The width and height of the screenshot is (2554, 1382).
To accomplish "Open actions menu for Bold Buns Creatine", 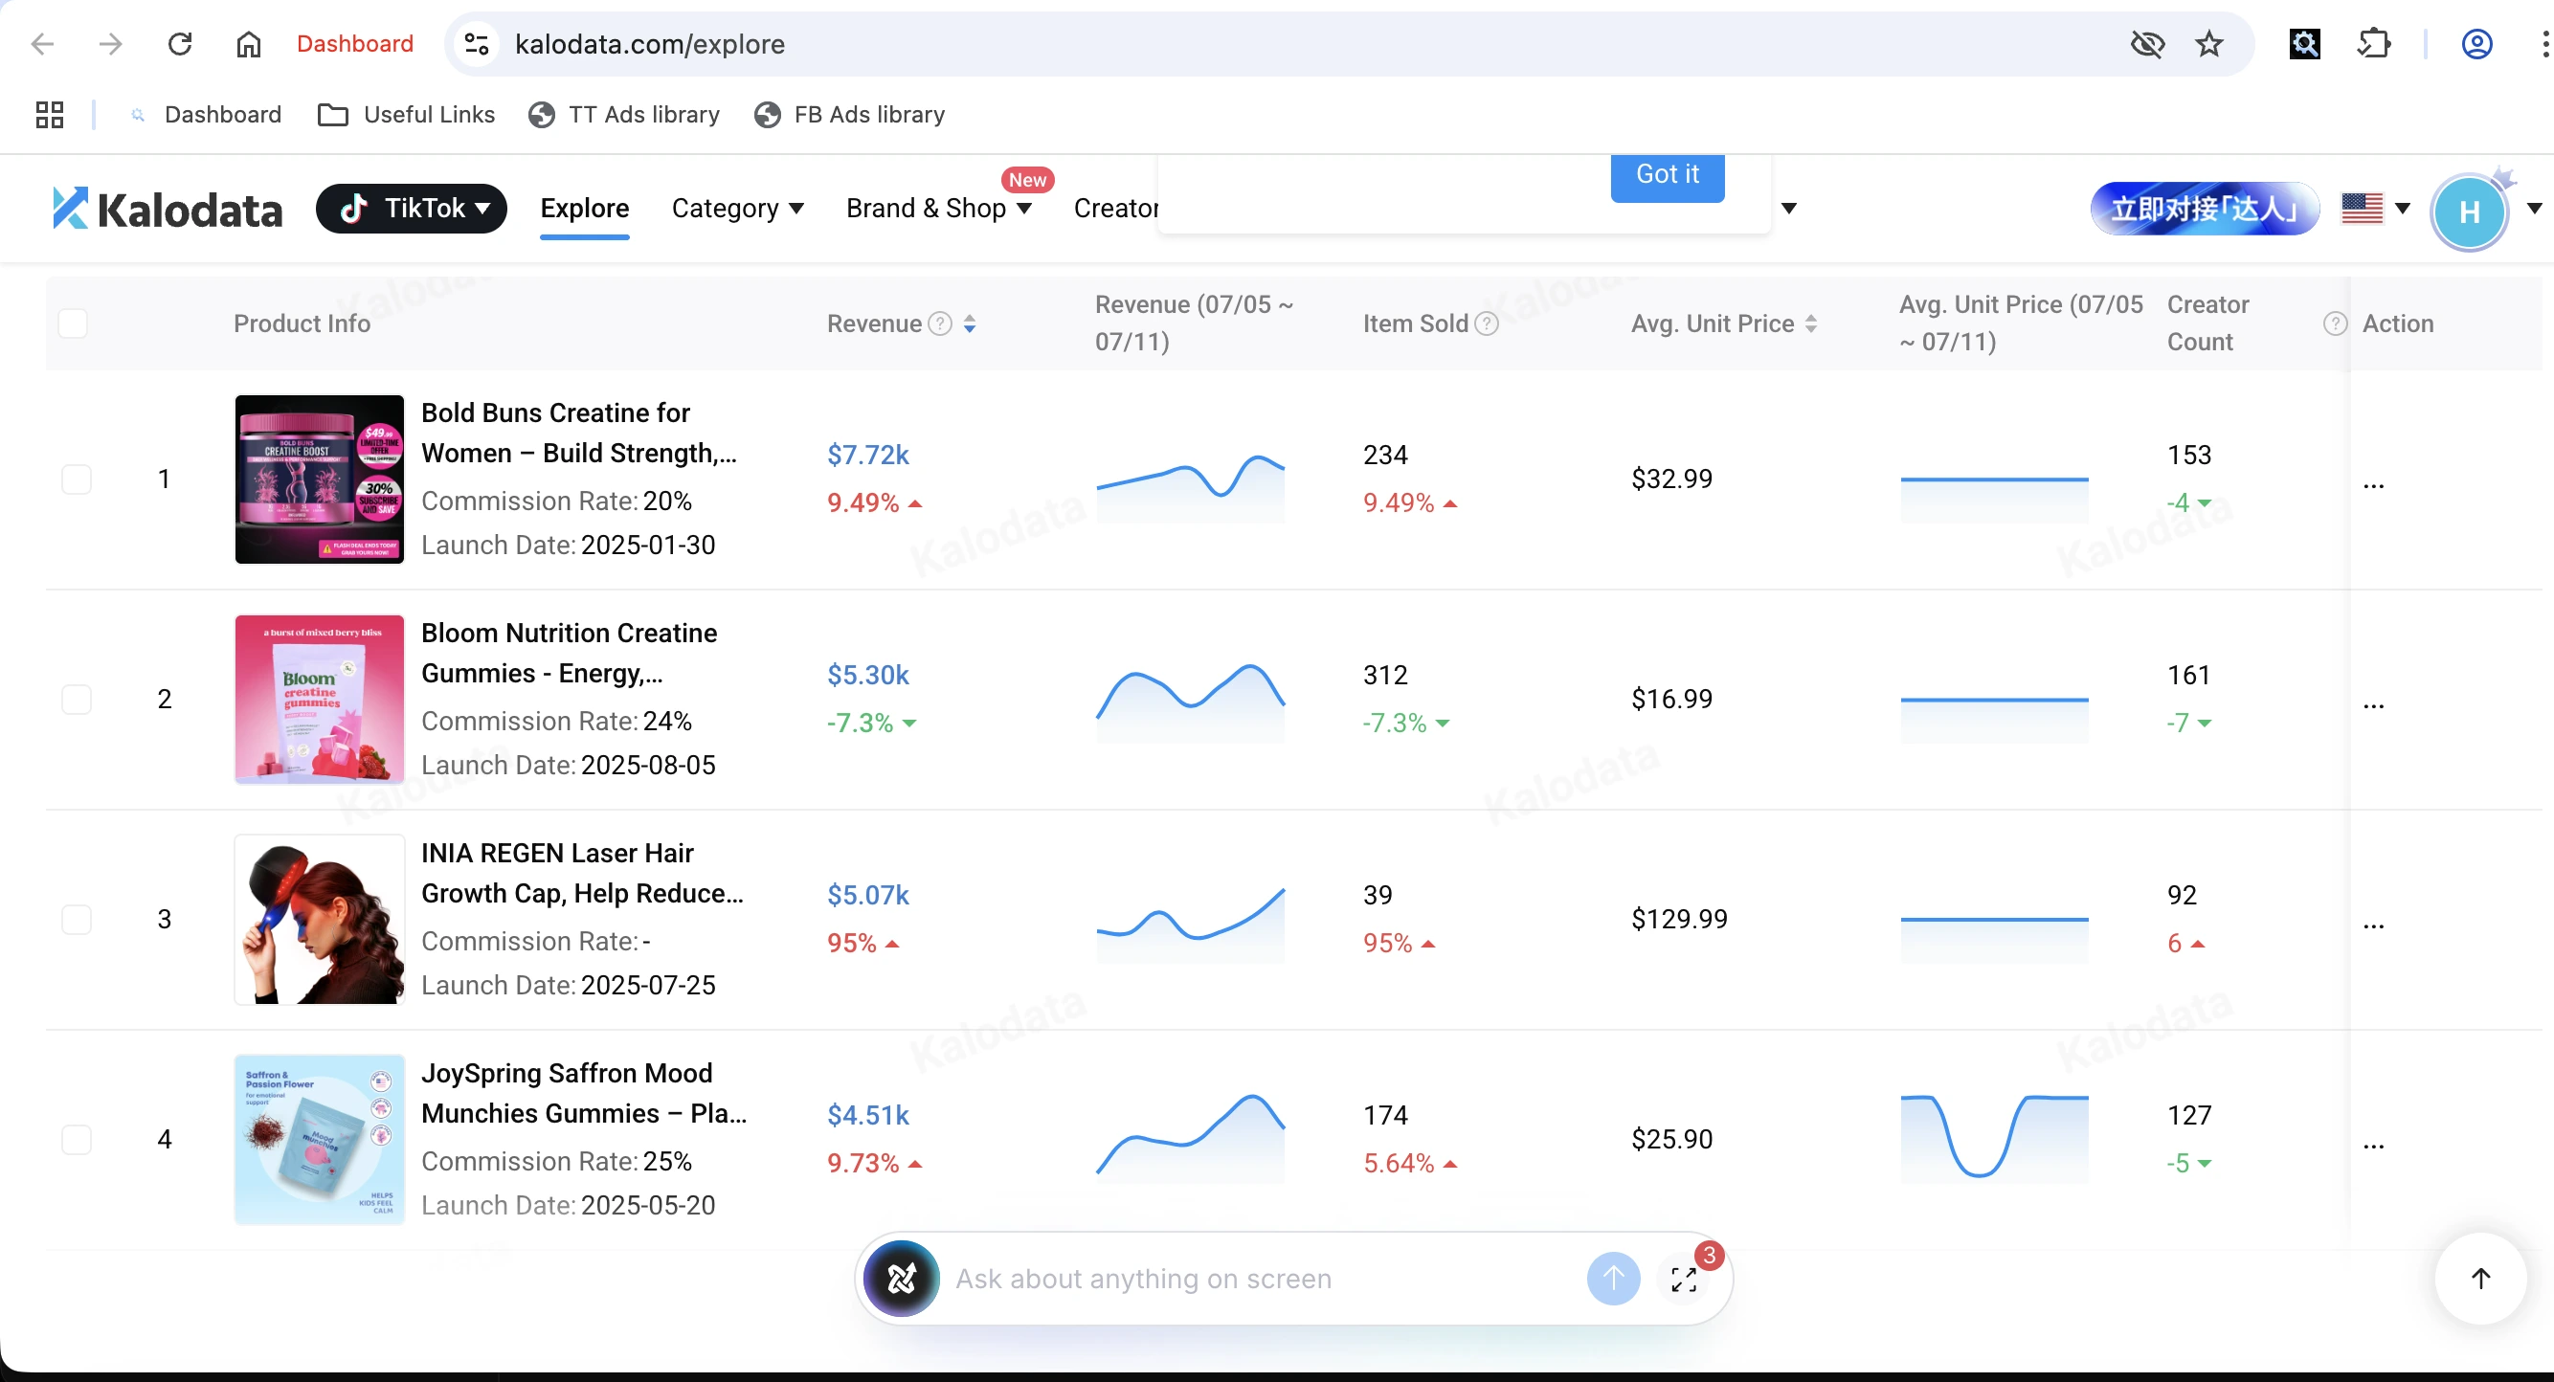I will click(2374, 486).
